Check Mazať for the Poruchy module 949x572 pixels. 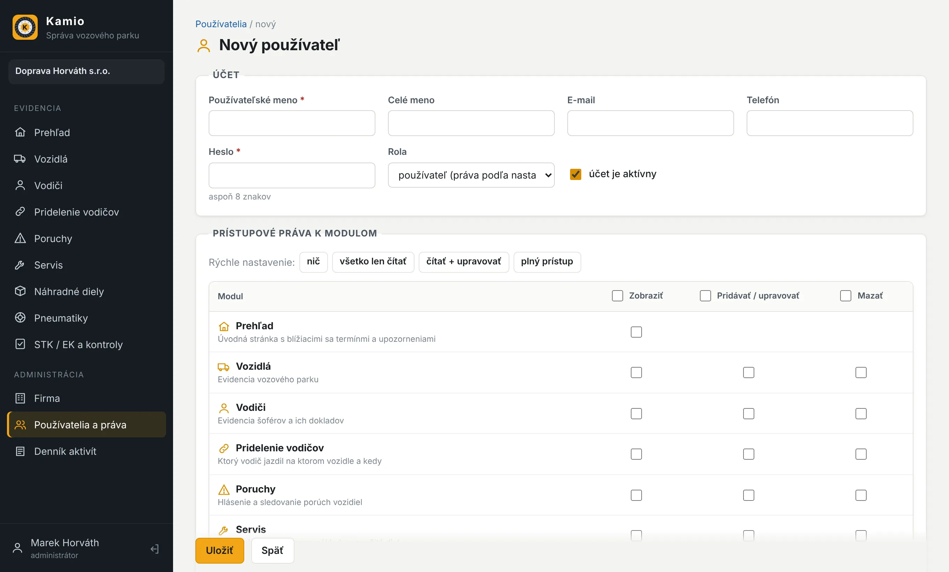coord(861,495)
